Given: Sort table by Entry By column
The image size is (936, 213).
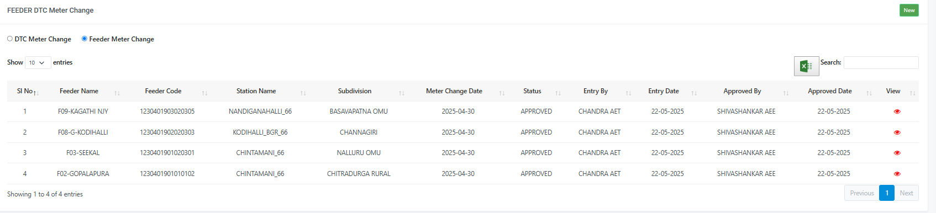Looking at the screenshot, I should click(x=600, y=91).
